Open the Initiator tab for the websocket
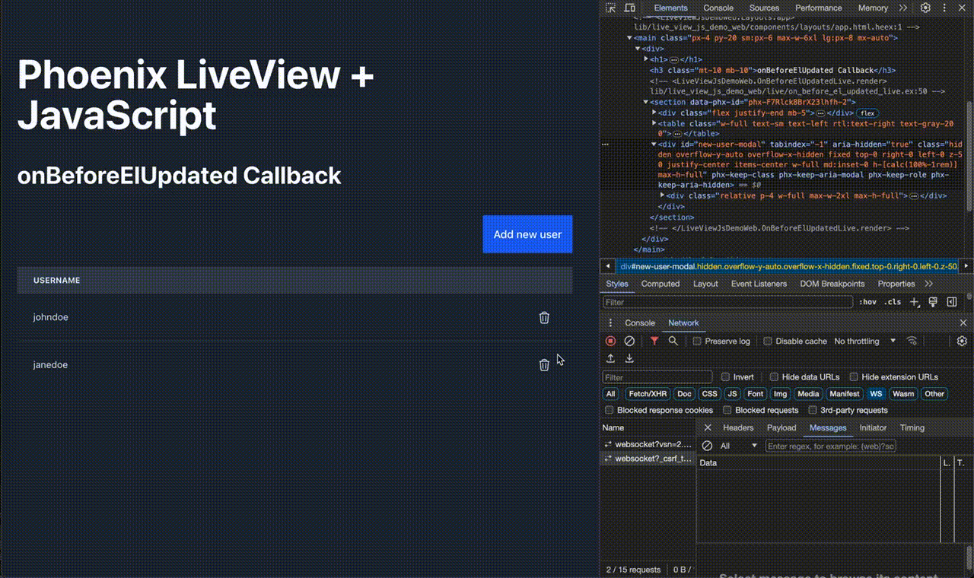Image resolution: width=974 pixels, height=578 pixels. (x=873, y=427)
